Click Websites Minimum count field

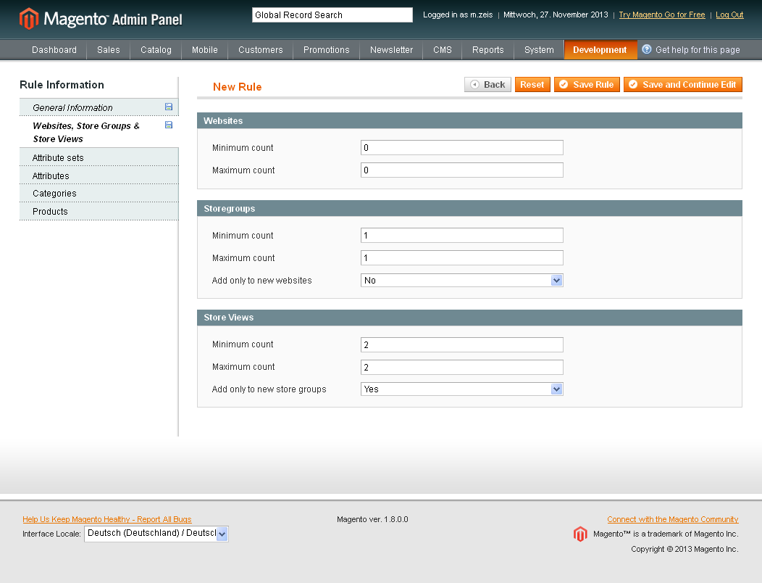[461, 147]
